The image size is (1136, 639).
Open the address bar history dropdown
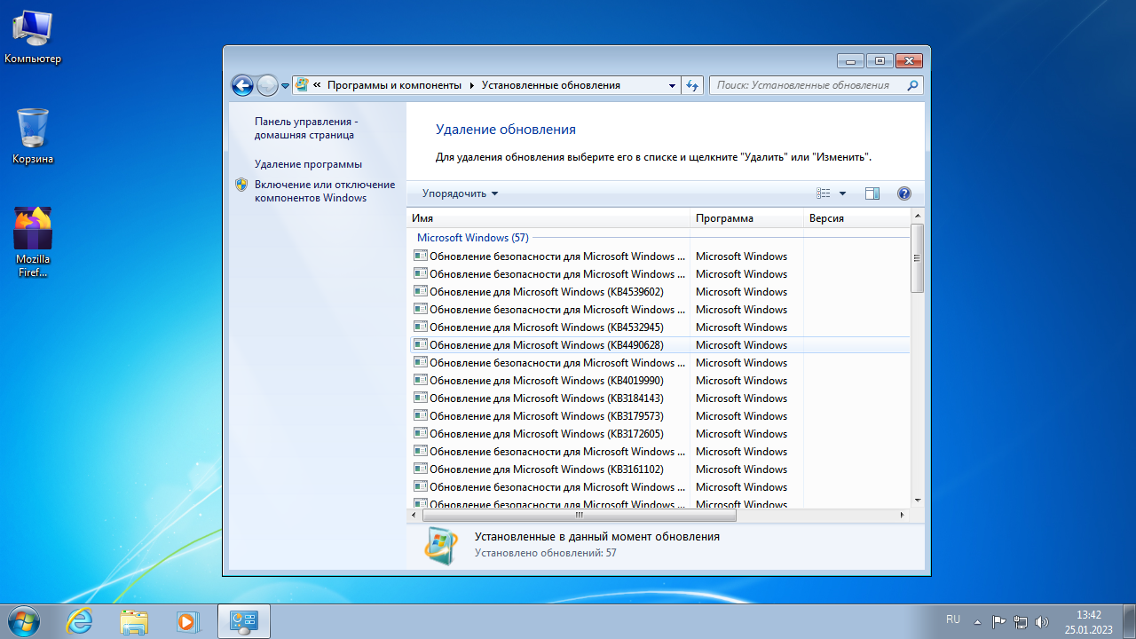(x=672, y=86)
